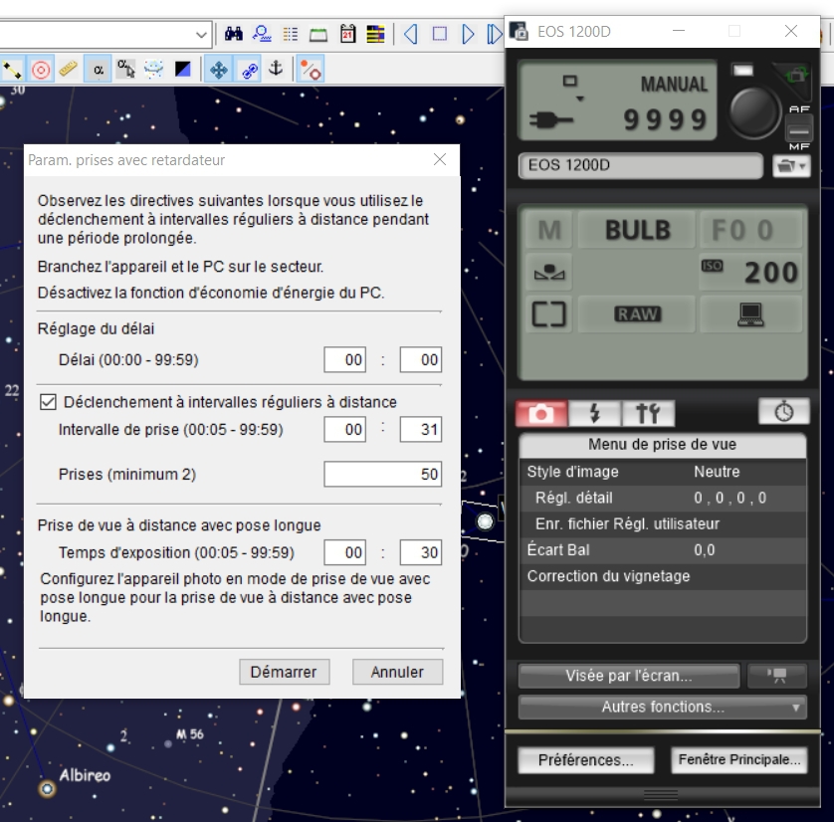Click the alpha with cursor icon
The image size is (834, 822).
(x=126, y=70)
